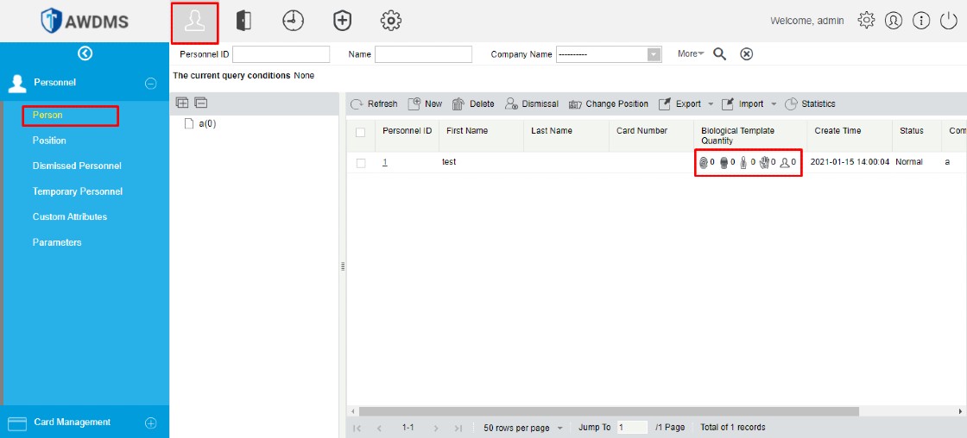
Task: Expand the Card Management section
Action: (150, 423)
